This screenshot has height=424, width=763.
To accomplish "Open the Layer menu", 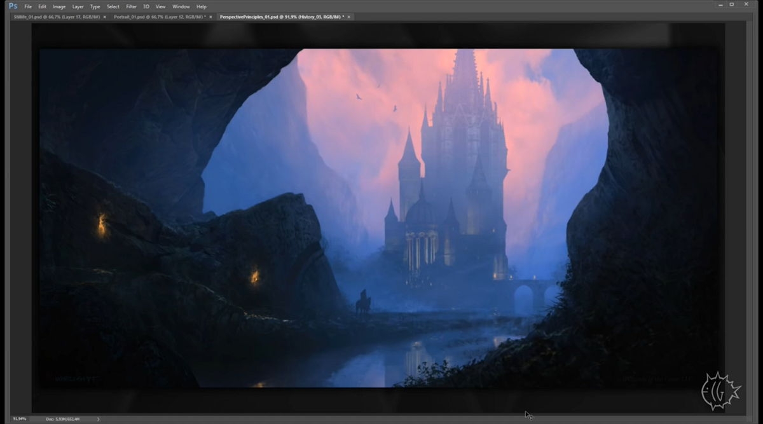I will click(x=78, y=6).
